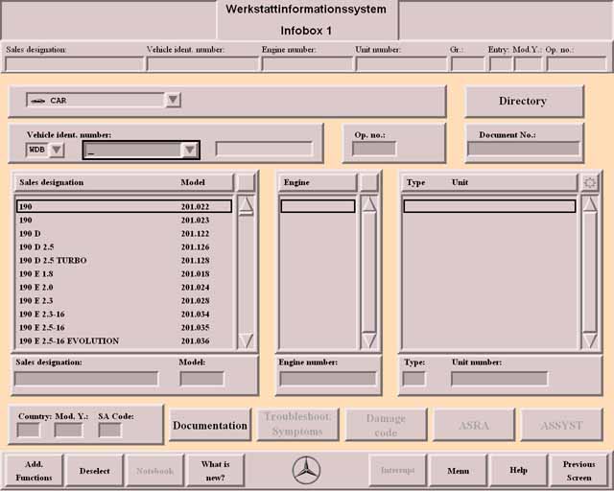Click the Notebook button
This screenshot has height=491, width=614.
pyautogui.click(x=154, y=471)
